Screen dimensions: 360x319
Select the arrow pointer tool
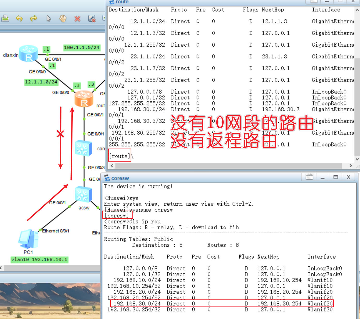point(49,19)
